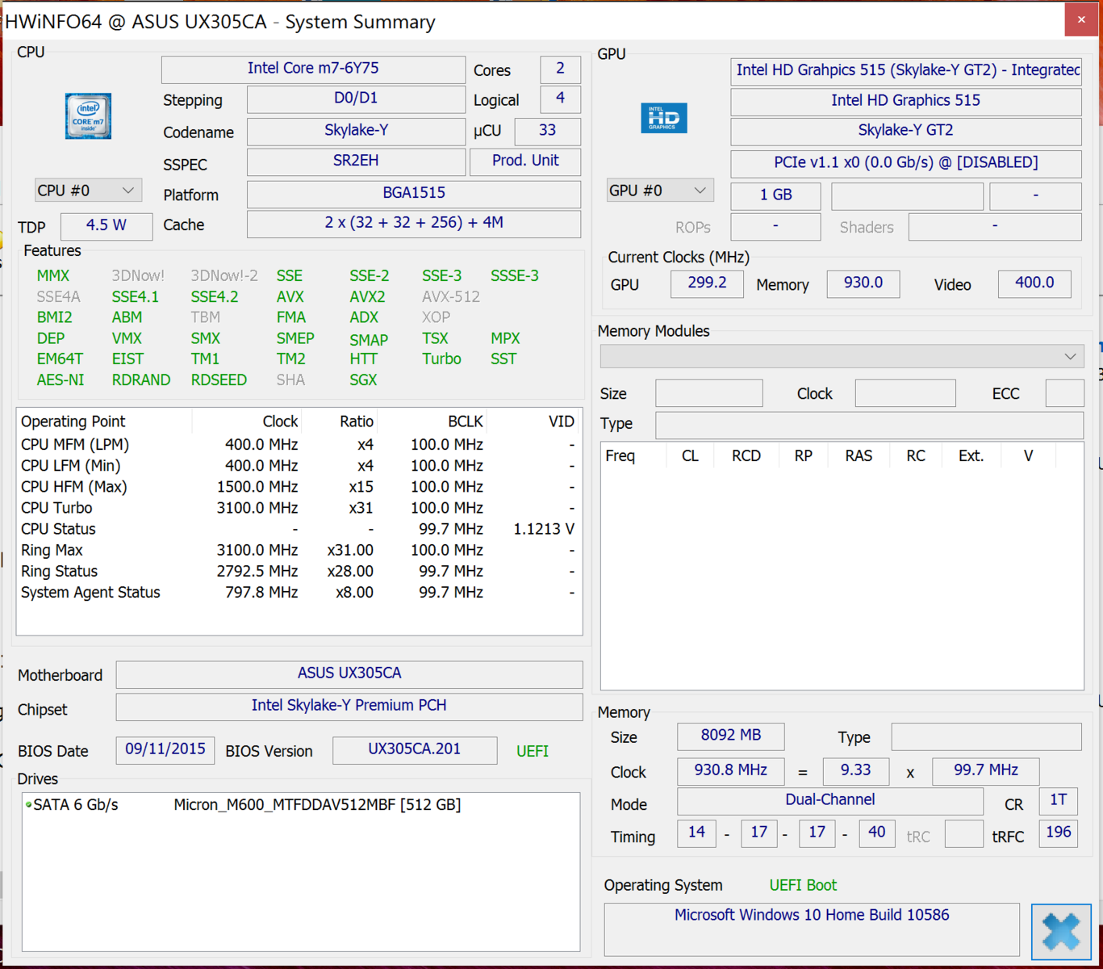The height and width of the screenshot is (969, 1103).
Task: Click the tRFC value 196
Action: [x=1058, y=833]
